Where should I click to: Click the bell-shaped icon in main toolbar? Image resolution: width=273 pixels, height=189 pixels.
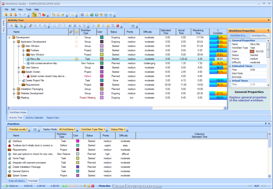(x=87, y=15)
